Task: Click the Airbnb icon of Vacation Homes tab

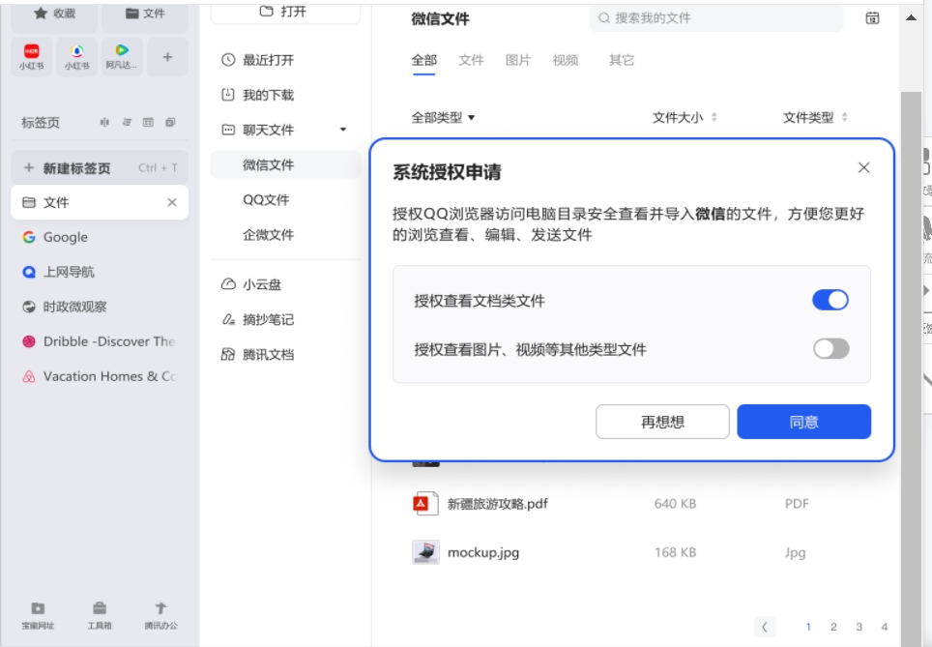Action: click(x=29, y=376)
